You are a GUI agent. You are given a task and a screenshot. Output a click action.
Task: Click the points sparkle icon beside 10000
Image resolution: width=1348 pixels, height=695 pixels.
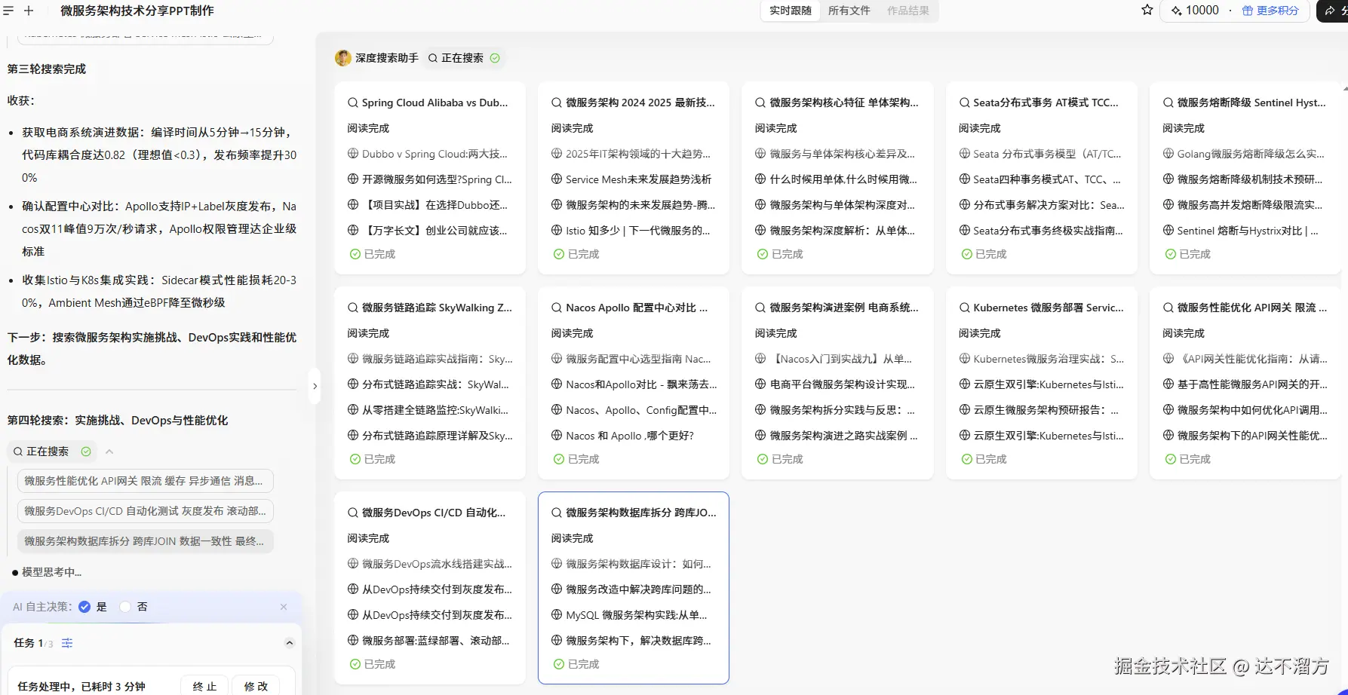[x=1176, y=11]
